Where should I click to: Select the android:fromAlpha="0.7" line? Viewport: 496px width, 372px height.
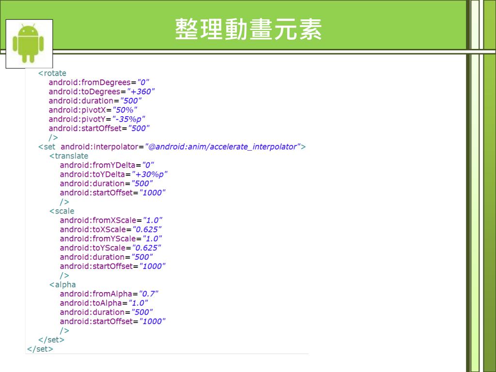pyautogui.click(x=109, y=294)
